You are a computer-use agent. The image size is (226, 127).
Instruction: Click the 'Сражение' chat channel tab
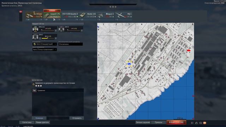click(x=41, y=91)
